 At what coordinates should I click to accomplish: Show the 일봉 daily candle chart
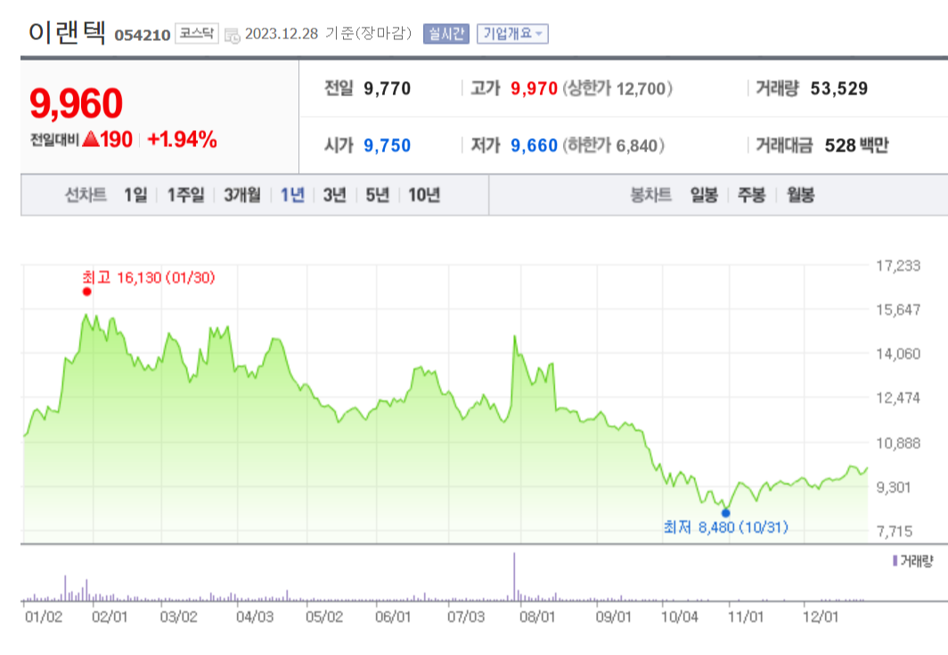coord(704,195)
